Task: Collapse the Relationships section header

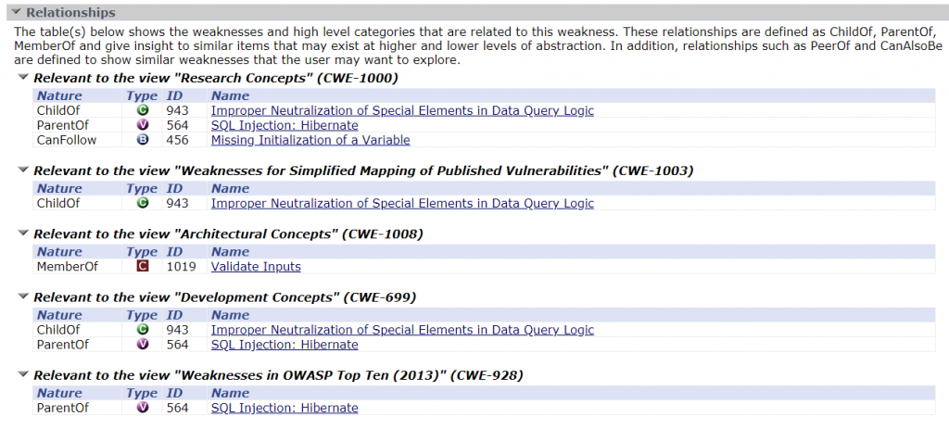Action: [15, 12]
